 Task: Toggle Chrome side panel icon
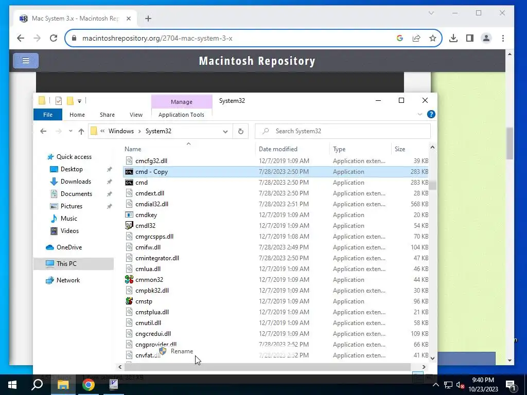(469, 38)
